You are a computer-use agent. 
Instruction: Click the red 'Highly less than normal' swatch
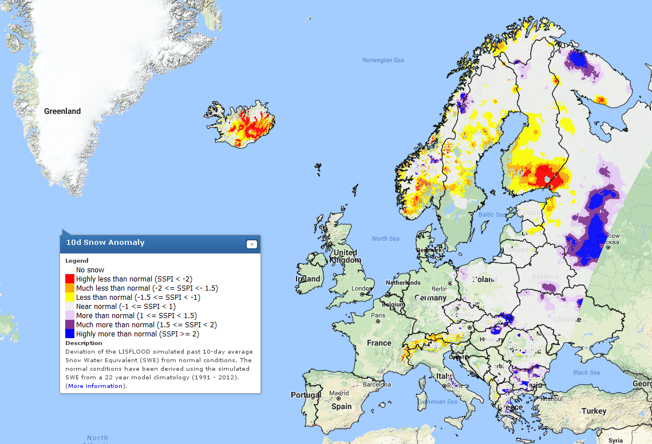pos(70,279)
